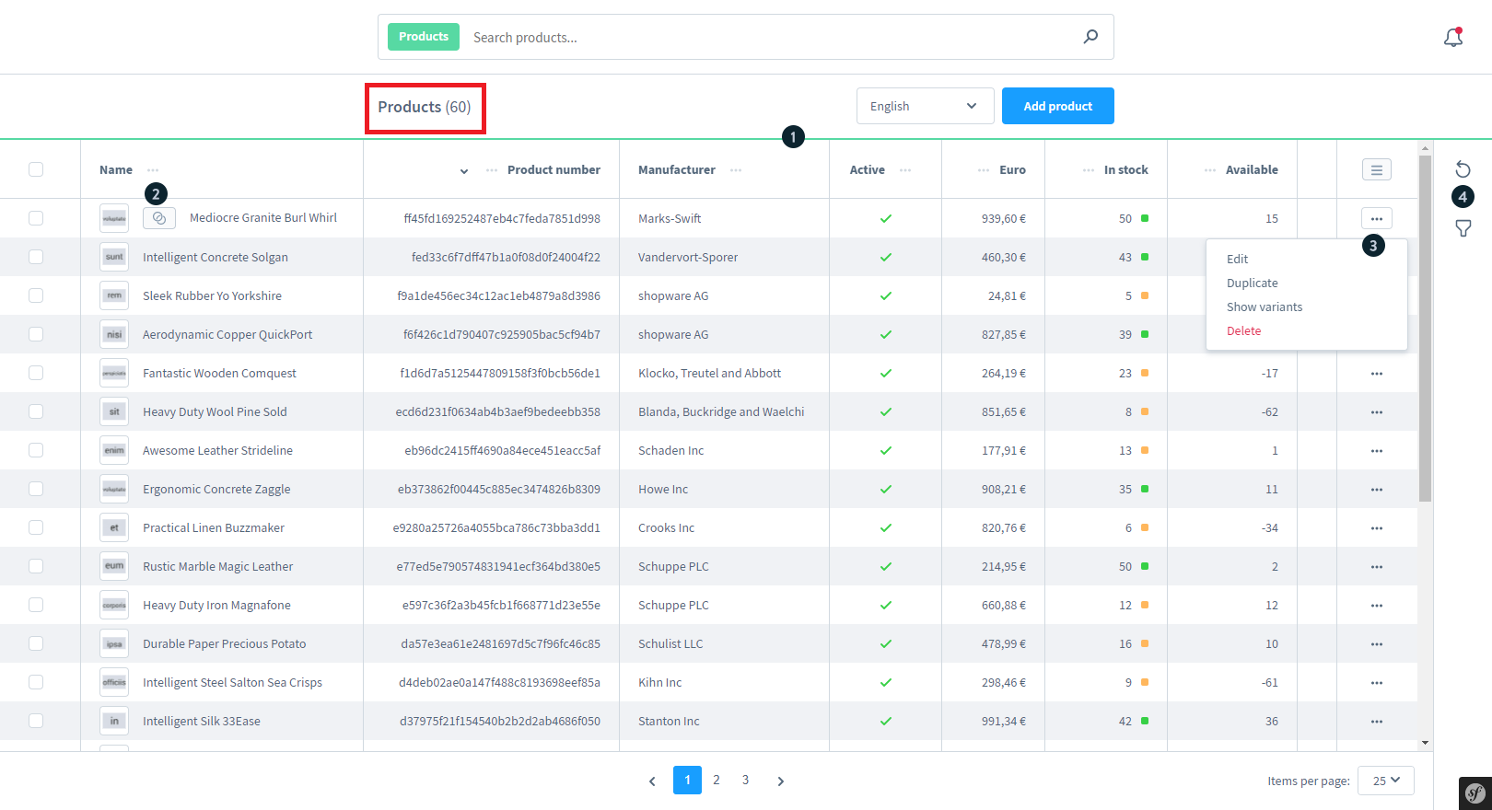
Task: Open row actions for Practical Linen Buzzmaker
Action: [x=1377, y=528]
